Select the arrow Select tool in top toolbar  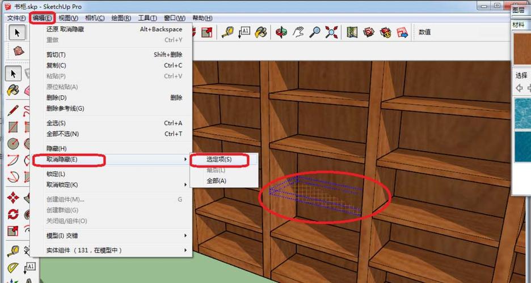coord(16,32)
